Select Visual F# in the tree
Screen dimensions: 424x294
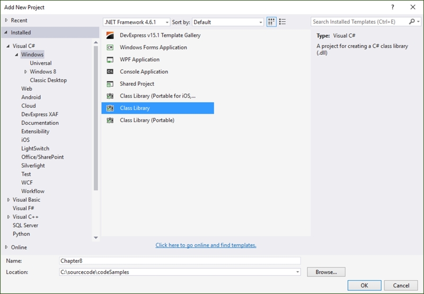click(x=23, y=208)
